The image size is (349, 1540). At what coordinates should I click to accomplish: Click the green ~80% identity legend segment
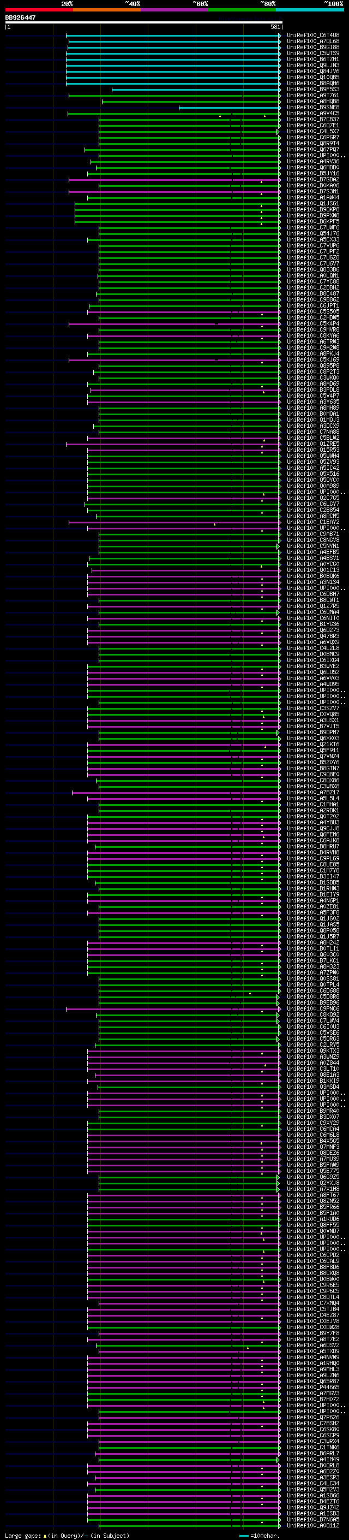[242, 10]
